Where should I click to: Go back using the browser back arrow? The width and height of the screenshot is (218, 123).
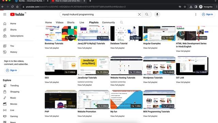point(3,7)
